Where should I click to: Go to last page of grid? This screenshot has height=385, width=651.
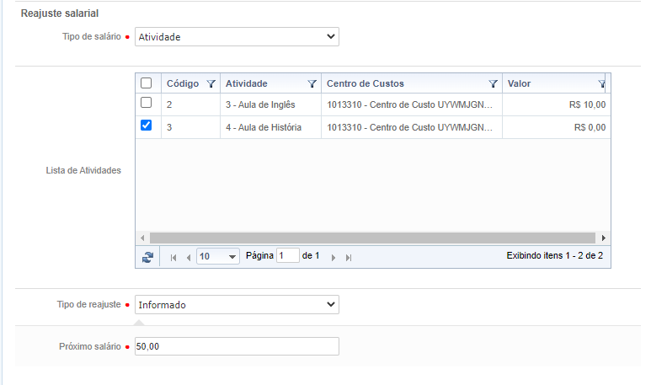(x=349, y=257)
